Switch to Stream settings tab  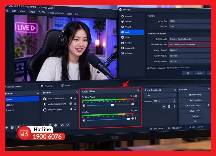132,22
